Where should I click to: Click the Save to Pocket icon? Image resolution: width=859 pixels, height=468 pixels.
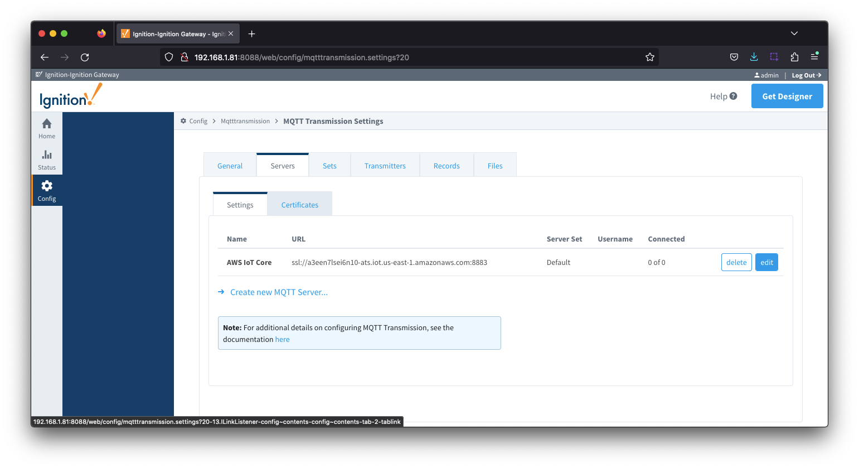[x=734, y=57]
